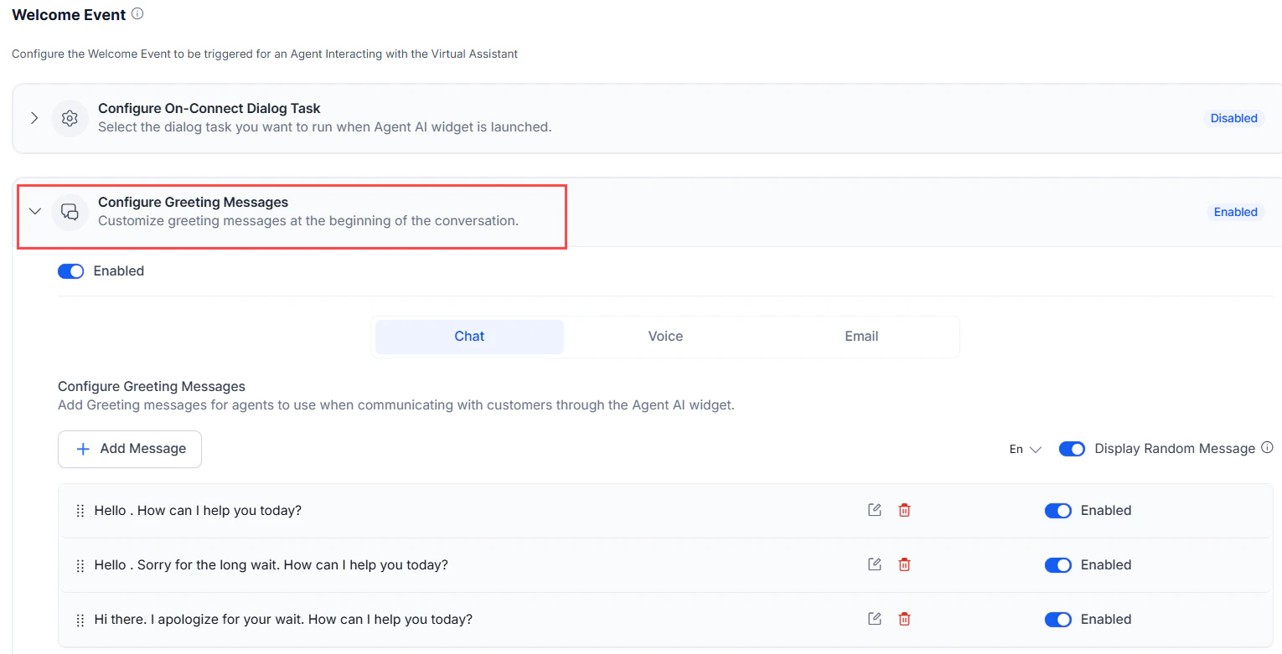Screen dimensions: 1282x654
Task: Click the edit pencil icon on the last message
Action: tap(874, 618)
